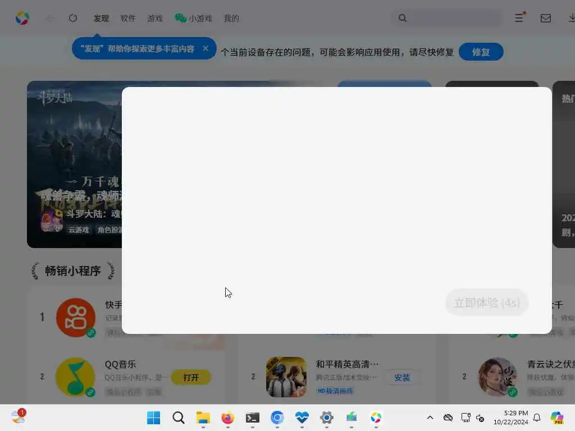Show hidden tray icons chevron
The image size is (575, 431).
tap(430, 418)
